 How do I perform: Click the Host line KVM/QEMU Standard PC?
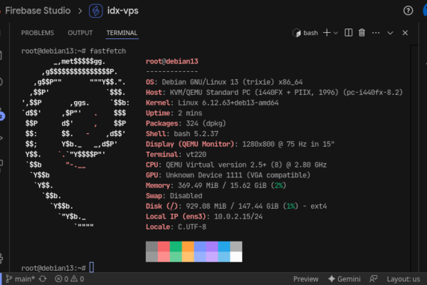(x=274, y=93)
